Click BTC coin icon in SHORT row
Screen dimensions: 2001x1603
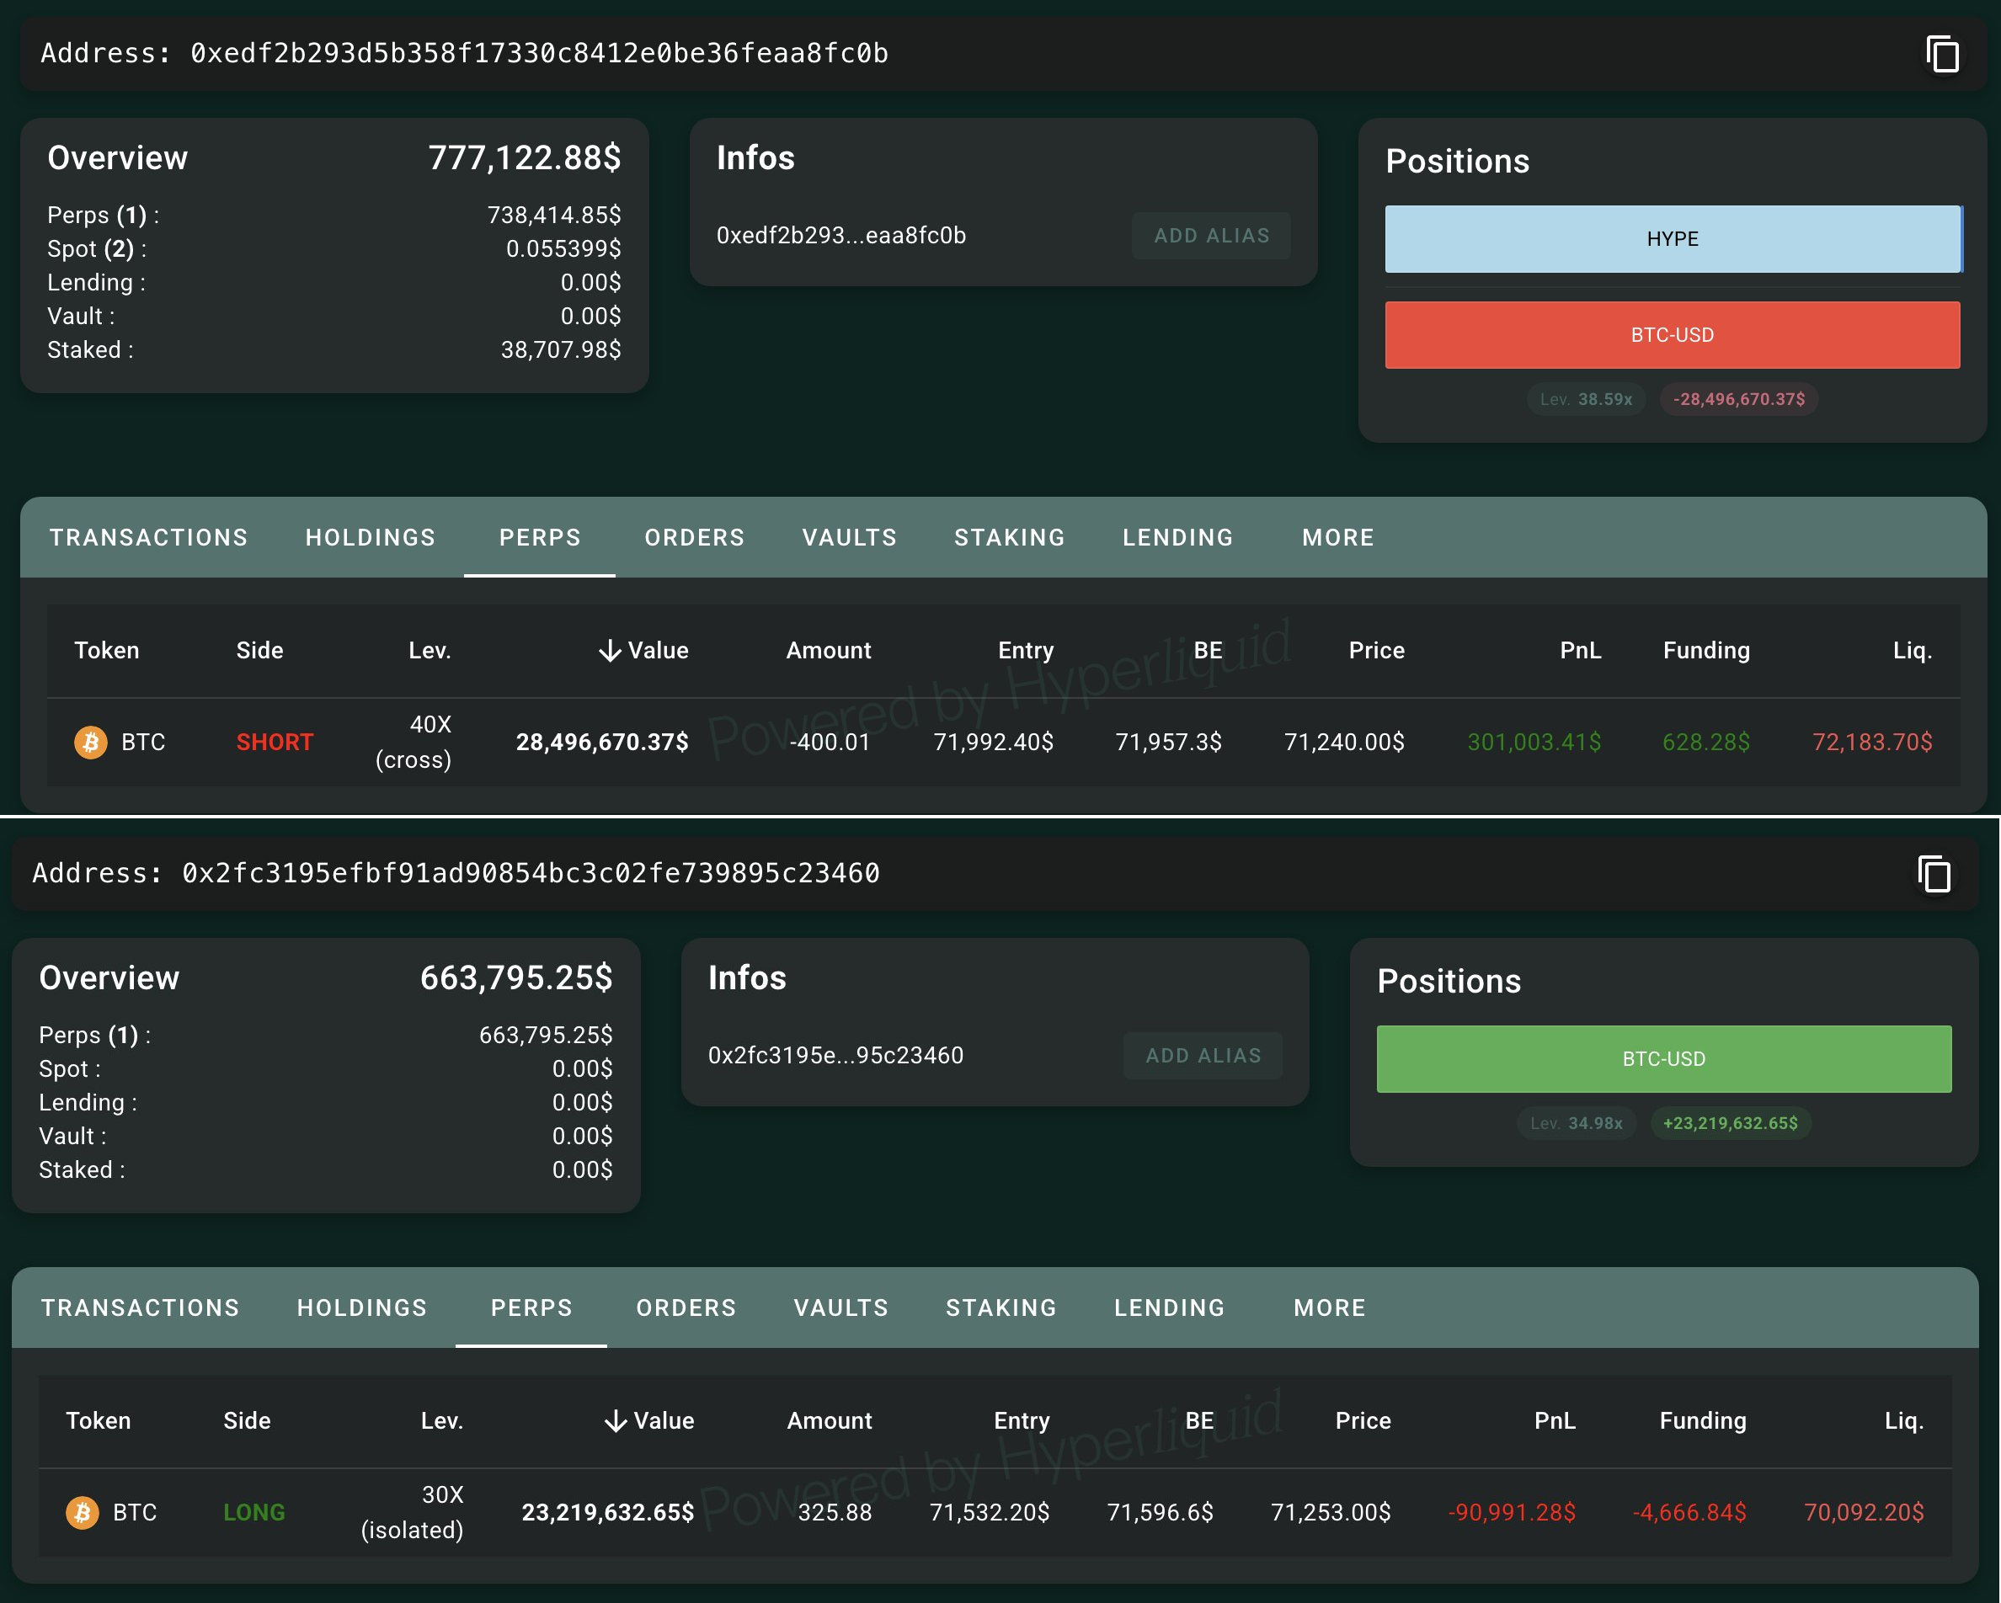tap(91, 742)
